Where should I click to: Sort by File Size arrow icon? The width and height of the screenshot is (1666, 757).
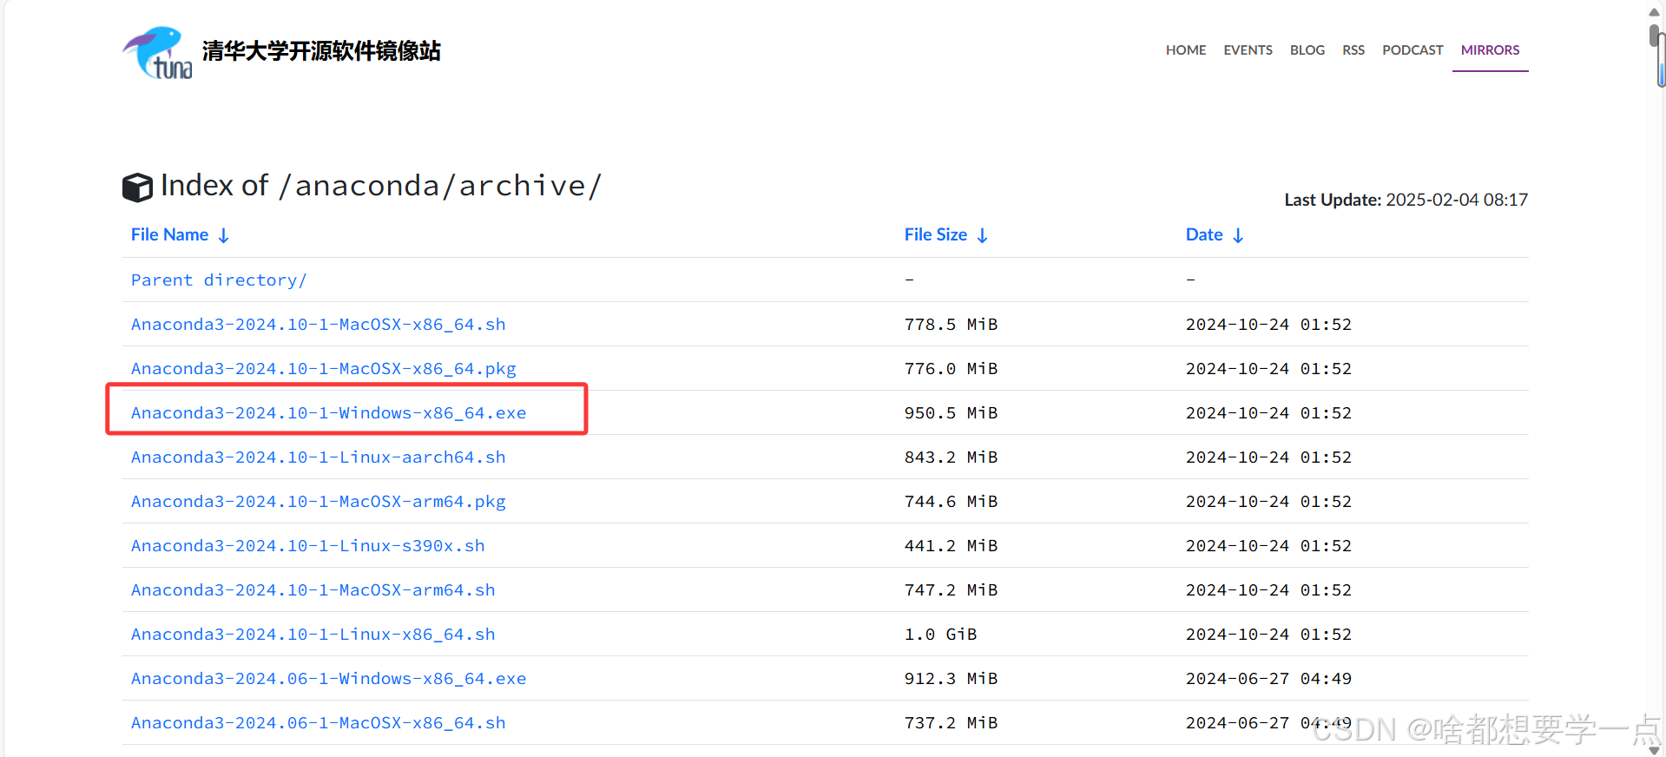983,235
